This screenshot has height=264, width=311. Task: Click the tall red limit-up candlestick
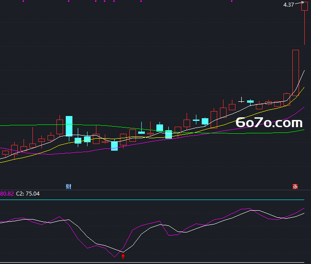[295, 73]
